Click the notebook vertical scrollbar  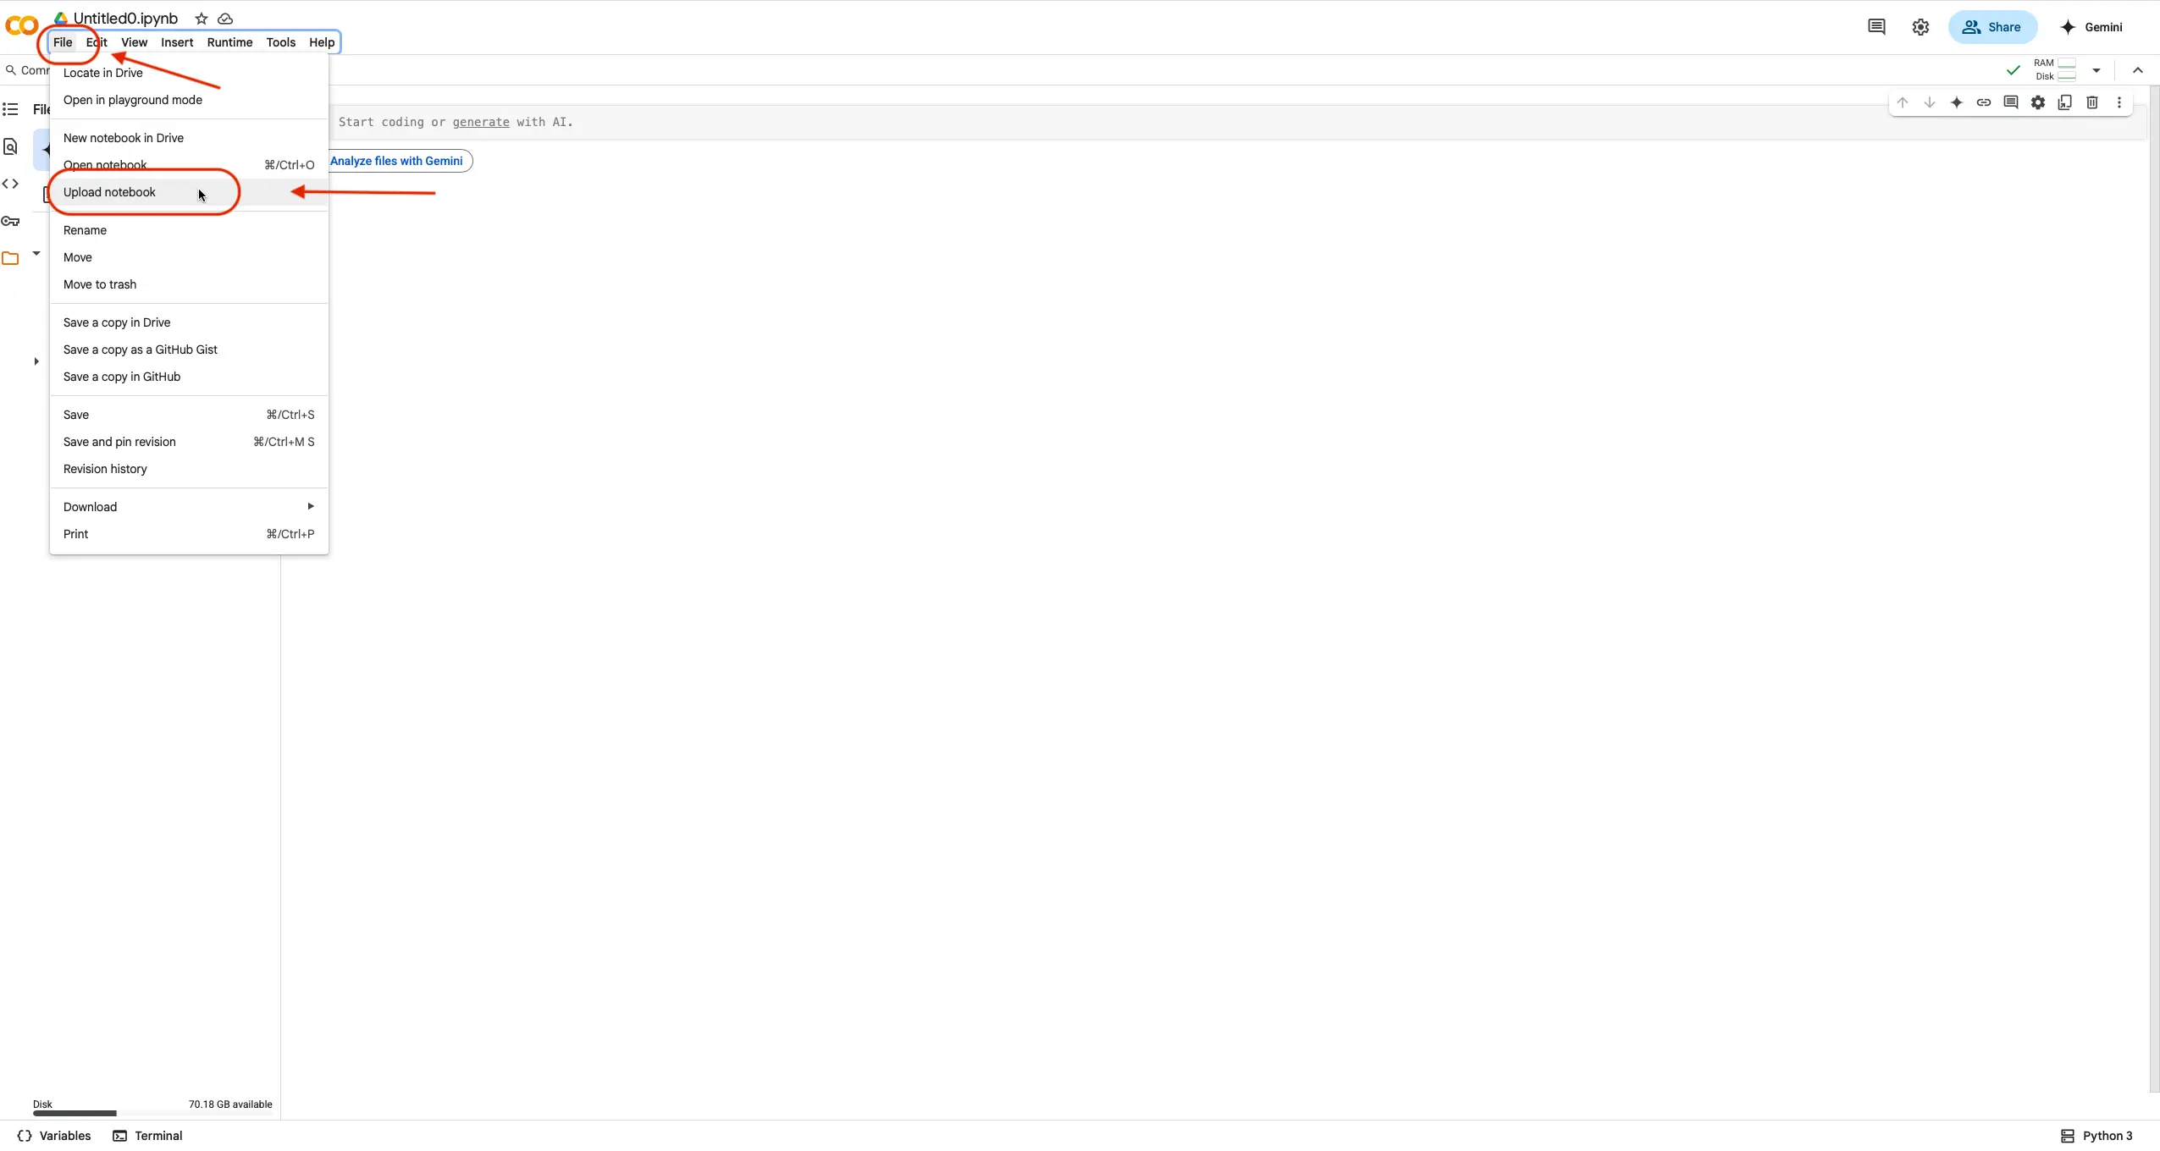[x=2154, y=588]
